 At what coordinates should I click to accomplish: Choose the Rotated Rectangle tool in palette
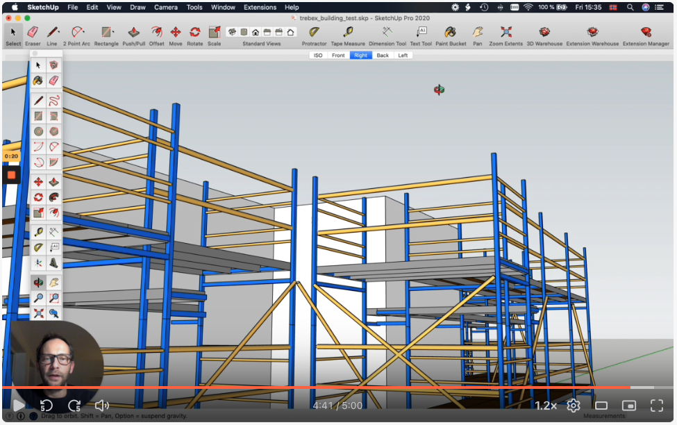click(53, 116)
